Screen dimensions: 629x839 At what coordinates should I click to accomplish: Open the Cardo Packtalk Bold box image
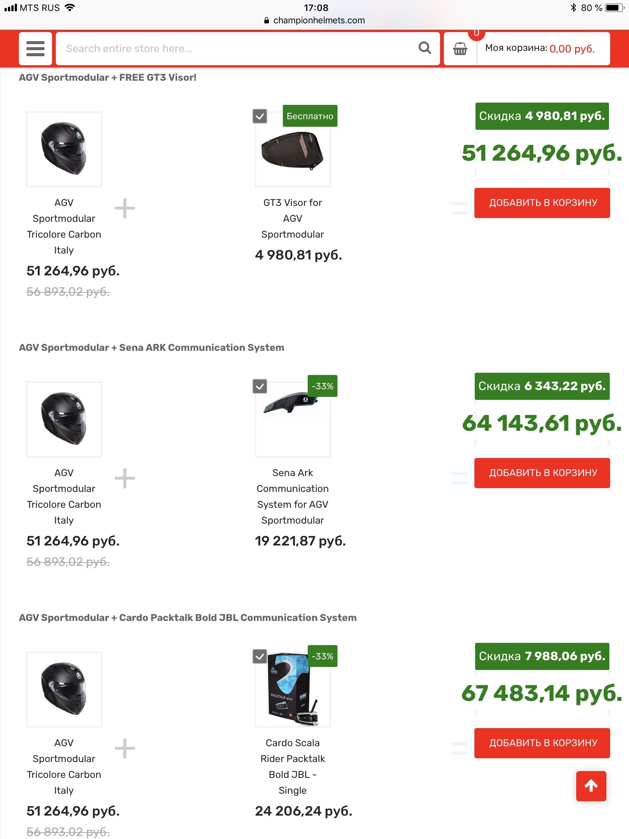(293, 689)
